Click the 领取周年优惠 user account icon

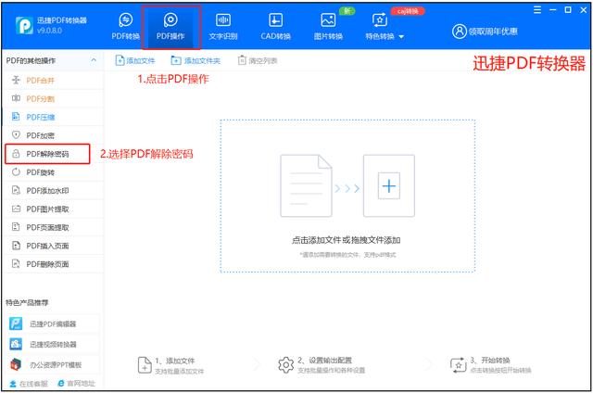(460, 32)
